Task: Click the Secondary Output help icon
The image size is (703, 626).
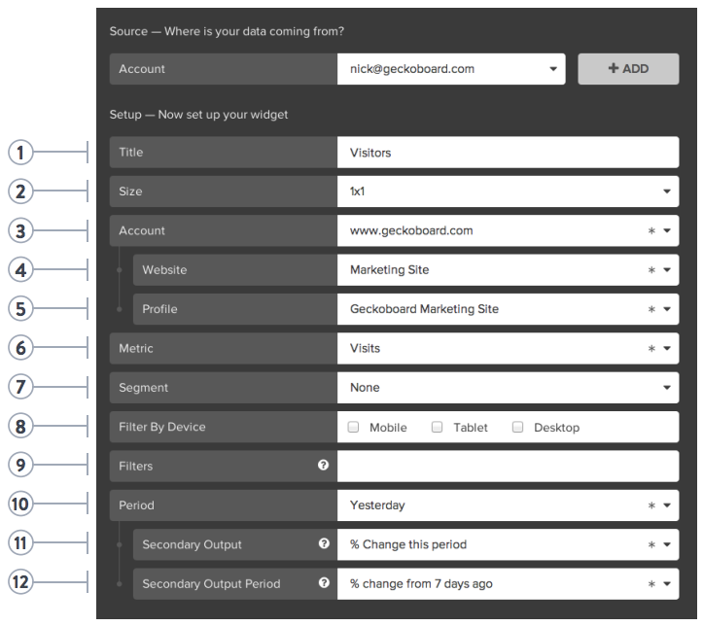Action: pyautogui.click(x=324, y=543)
